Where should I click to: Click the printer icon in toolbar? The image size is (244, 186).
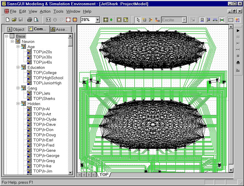[29, 20]
